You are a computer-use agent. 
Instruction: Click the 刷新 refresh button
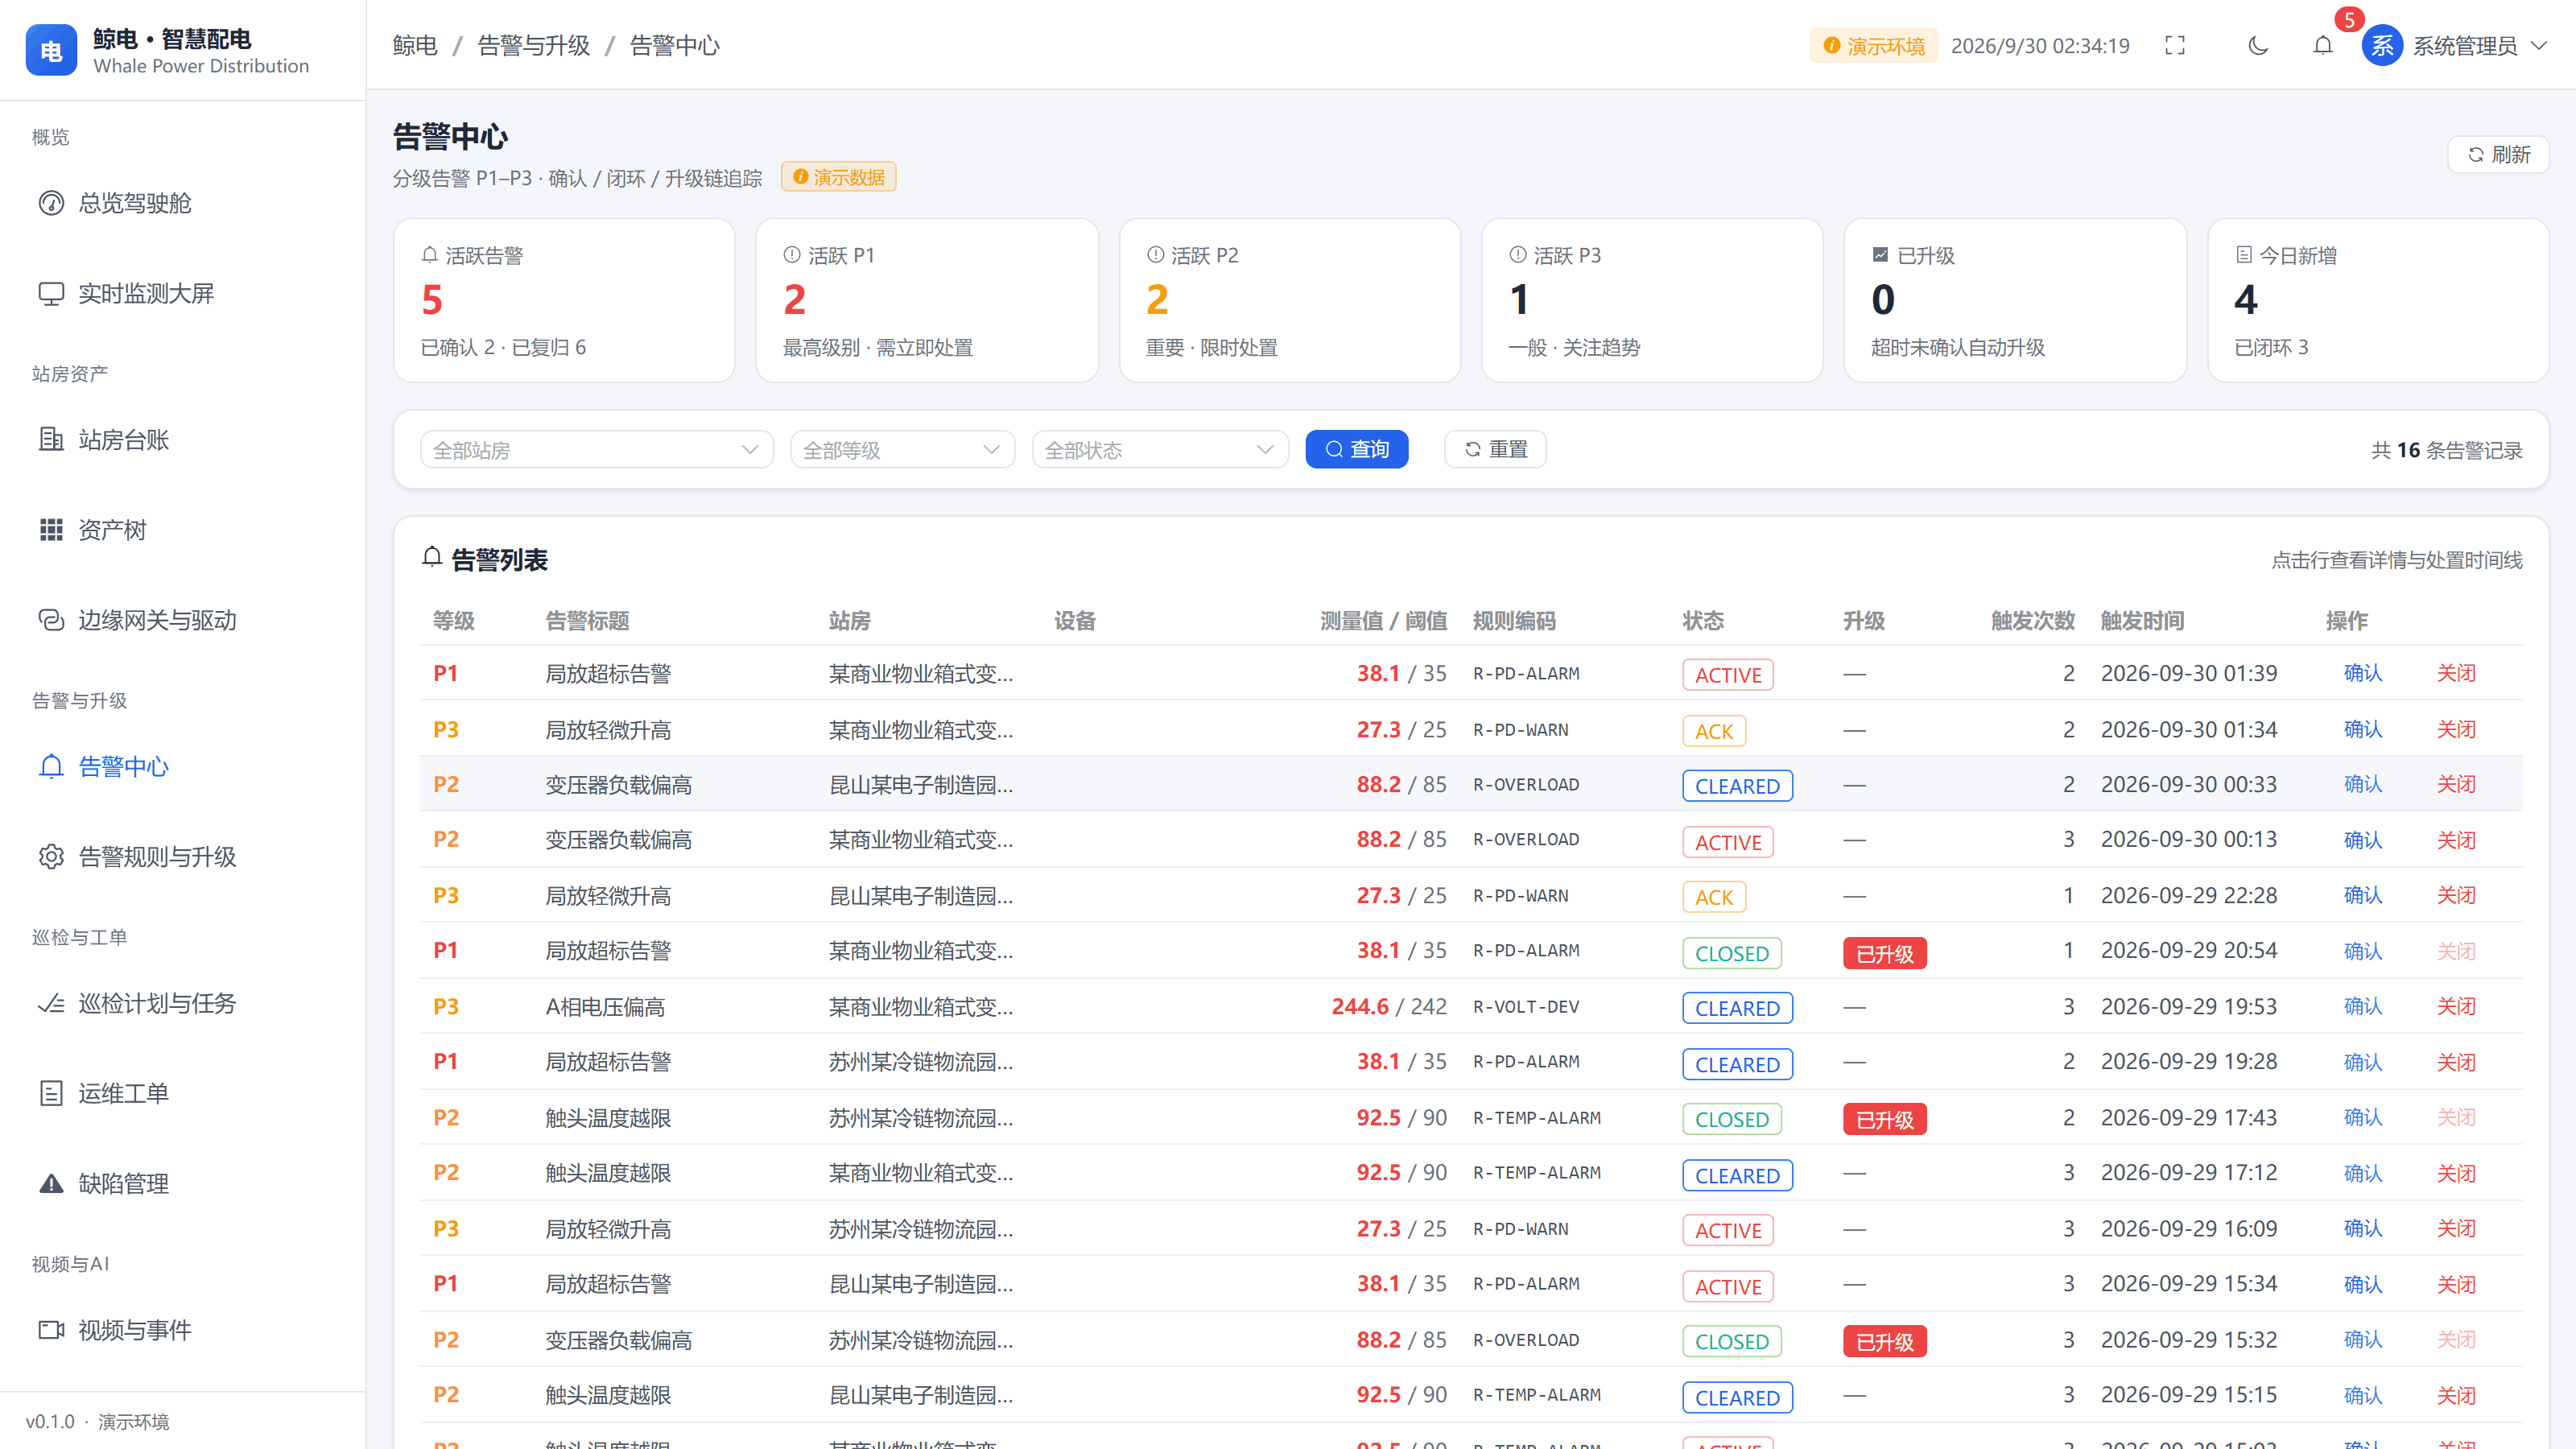pos(2497,154)
